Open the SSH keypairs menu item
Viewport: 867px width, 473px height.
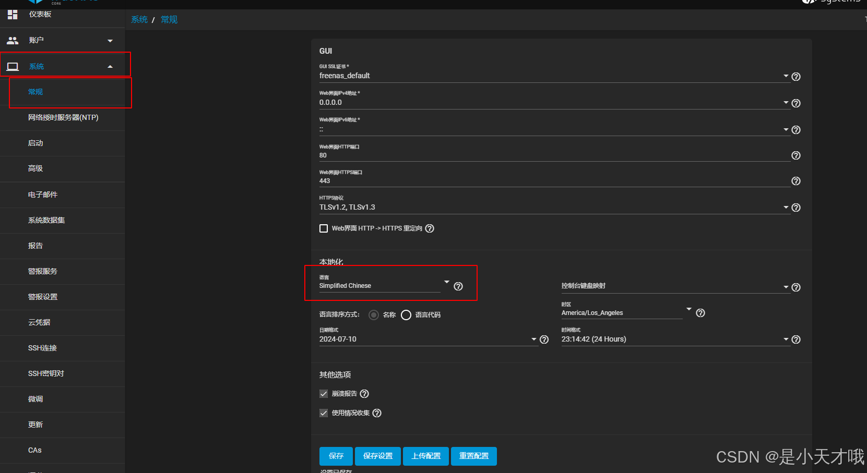tap(63, 373)
